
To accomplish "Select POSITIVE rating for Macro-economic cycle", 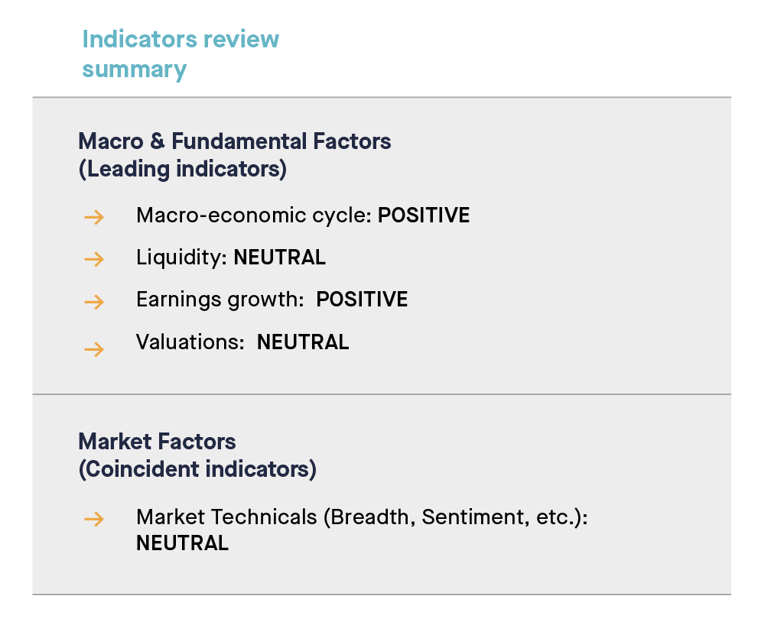I will point(424,215).
